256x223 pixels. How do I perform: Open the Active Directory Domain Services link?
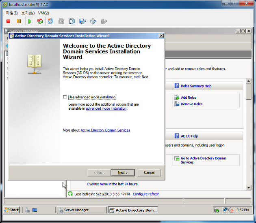pyautogui.click(x=106, y=130)
